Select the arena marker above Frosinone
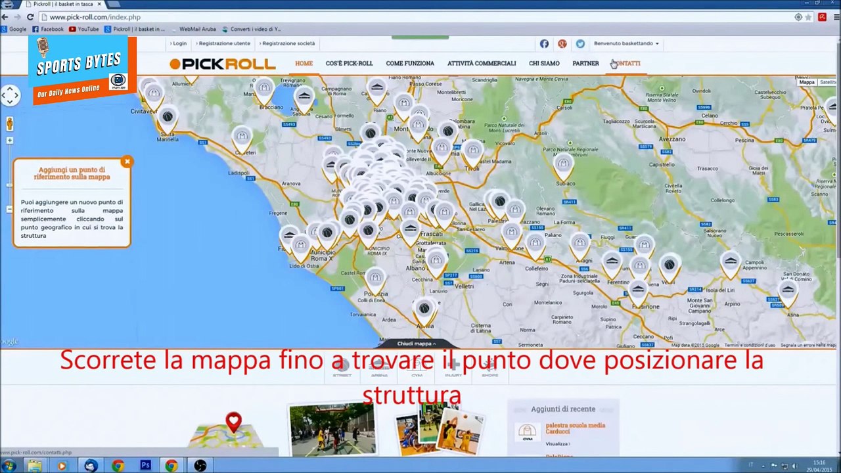The height and width of the screenshot is (473, 841). point(637,292)
